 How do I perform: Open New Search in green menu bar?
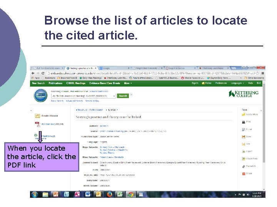(38, 83)
